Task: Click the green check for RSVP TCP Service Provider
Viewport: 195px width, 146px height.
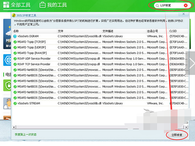Action: [x=15, y=64]
